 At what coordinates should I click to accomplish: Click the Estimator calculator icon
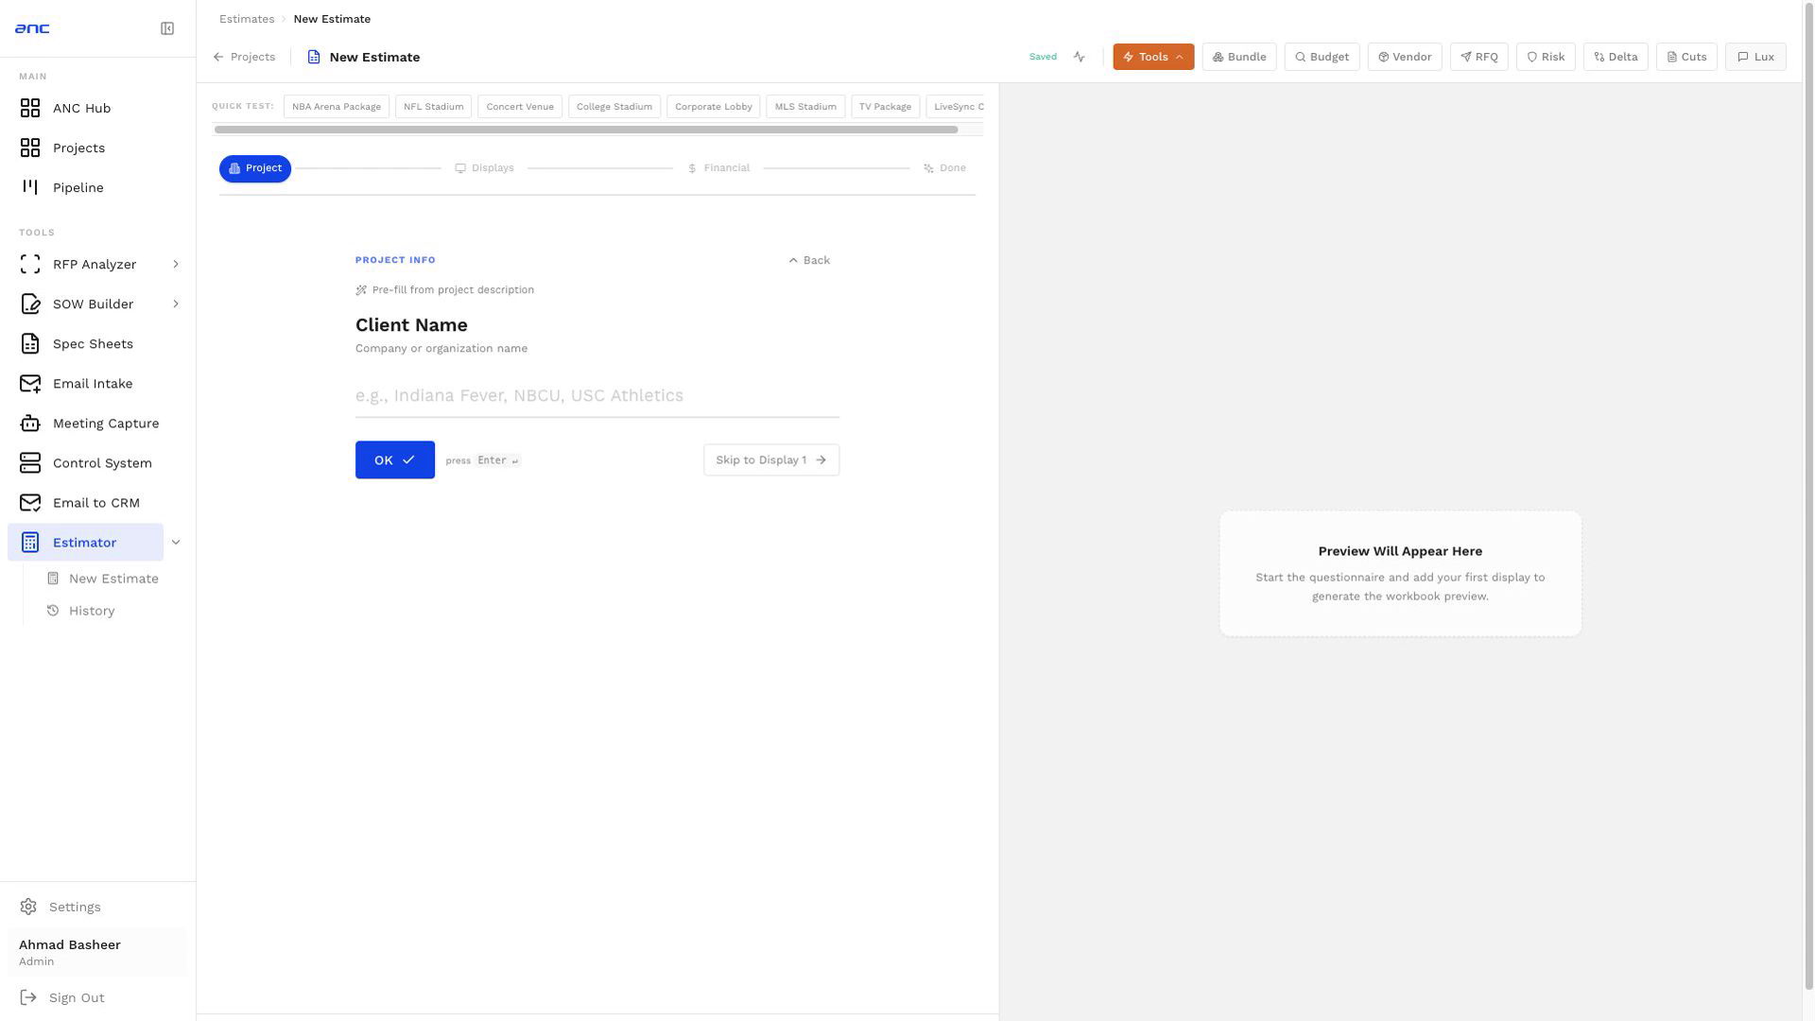[30, 543]
